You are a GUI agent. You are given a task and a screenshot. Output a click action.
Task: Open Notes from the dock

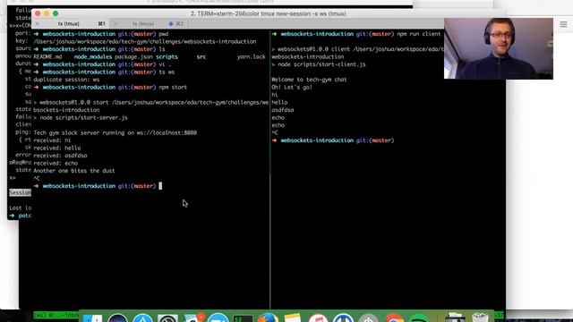pos(293,318)
